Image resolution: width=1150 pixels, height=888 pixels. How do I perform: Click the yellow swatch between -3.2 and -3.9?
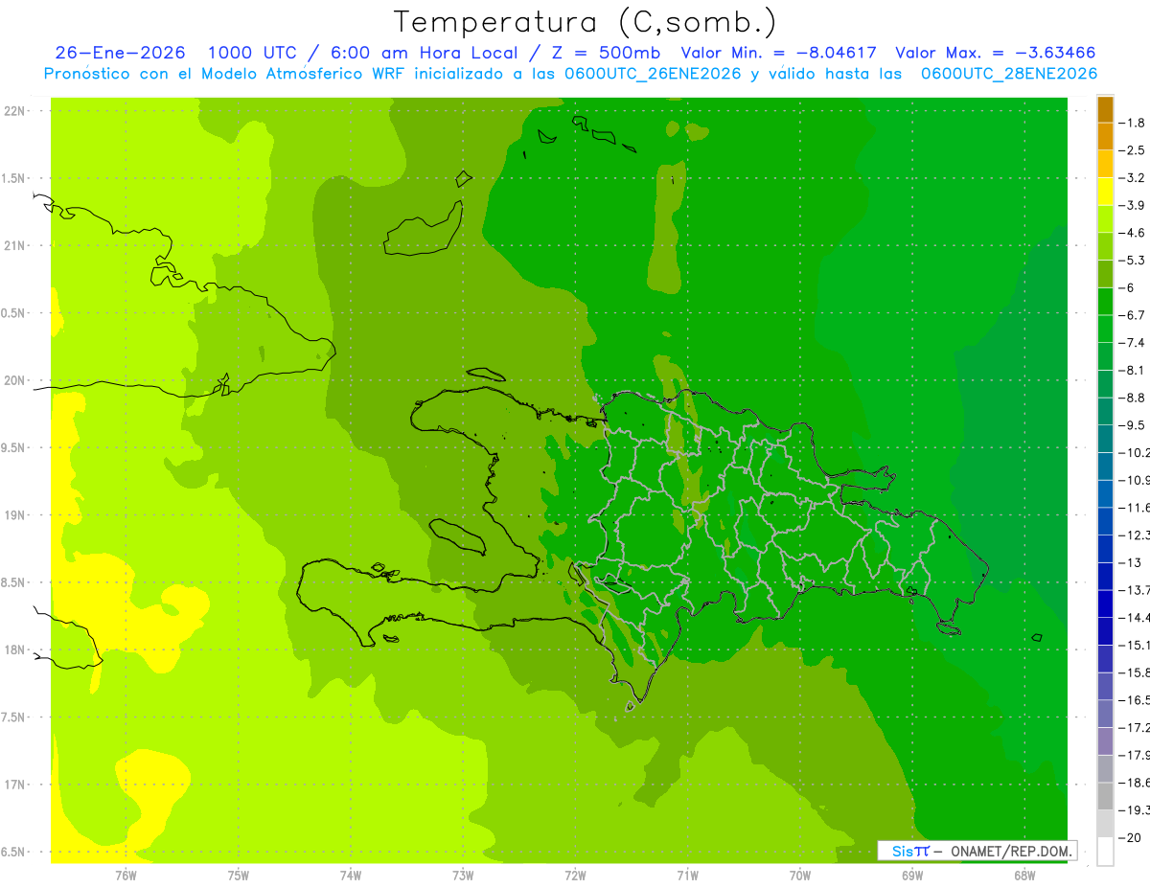(1105, 191)
